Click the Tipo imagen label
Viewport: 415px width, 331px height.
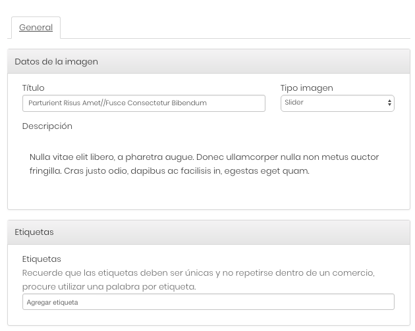[x=307, y=88]
